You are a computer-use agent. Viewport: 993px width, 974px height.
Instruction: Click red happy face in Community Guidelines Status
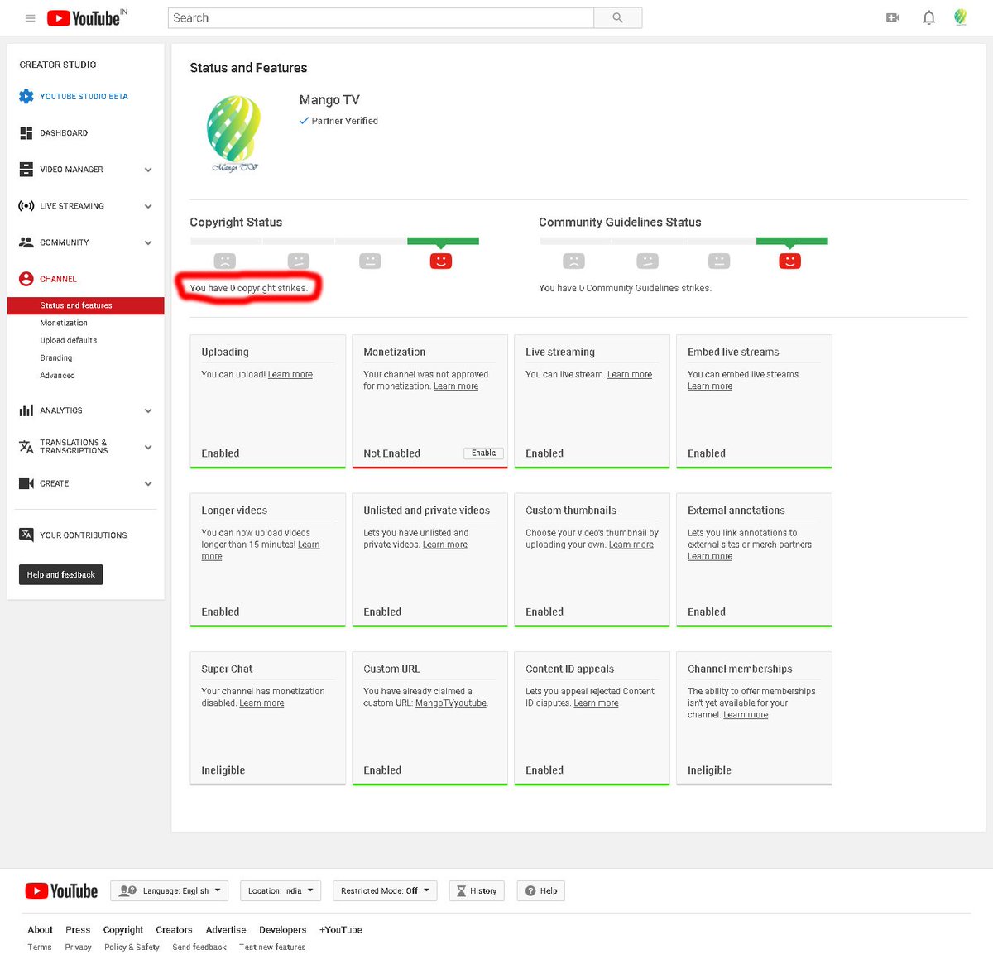click(790, 261)
